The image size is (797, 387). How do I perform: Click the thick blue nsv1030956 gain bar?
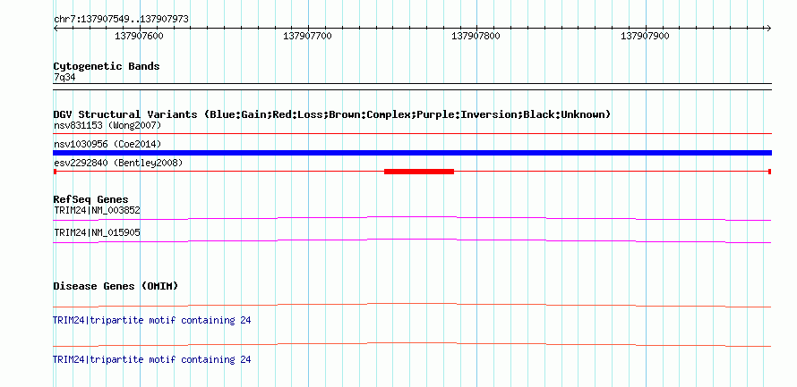(412, 153)
